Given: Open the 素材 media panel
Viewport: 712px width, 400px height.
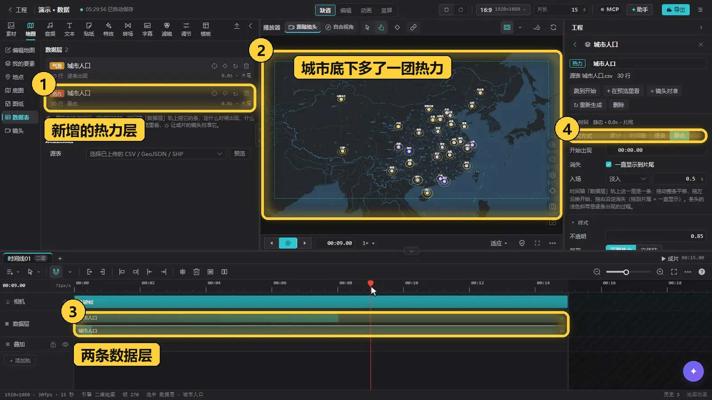Looking at the screenshot, I should (x=11, y=29).
